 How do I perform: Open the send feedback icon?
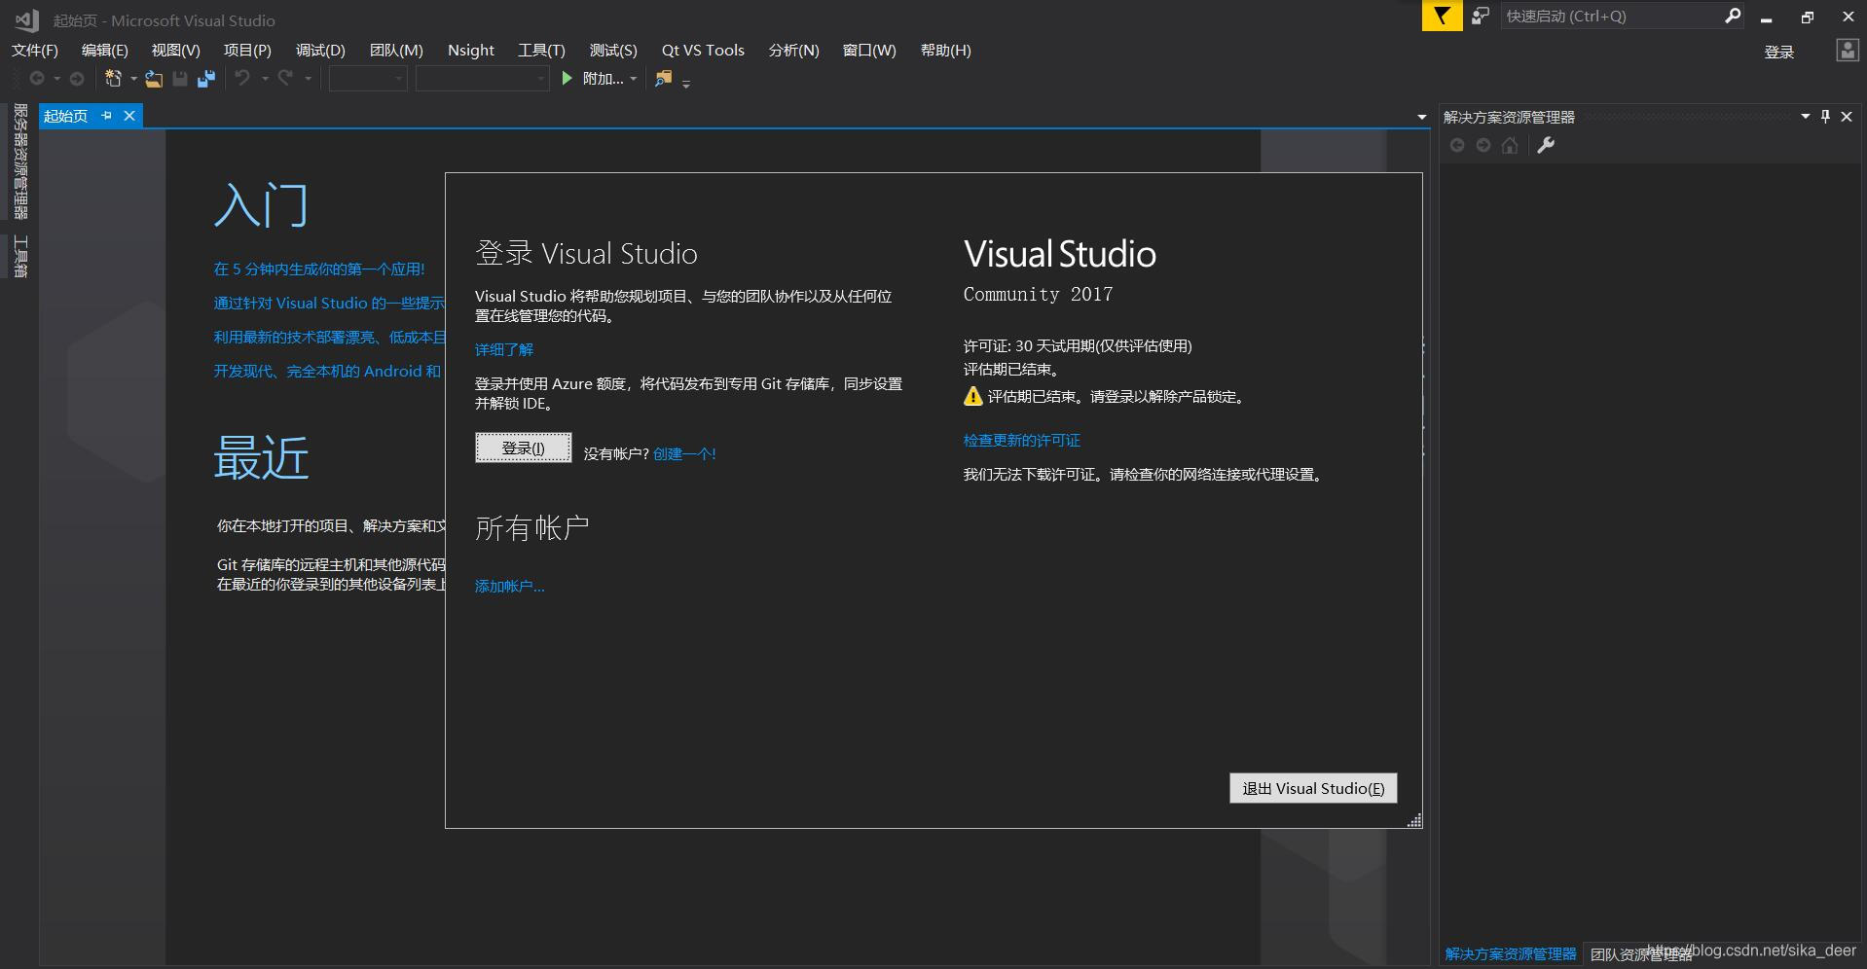point(1481,16)
